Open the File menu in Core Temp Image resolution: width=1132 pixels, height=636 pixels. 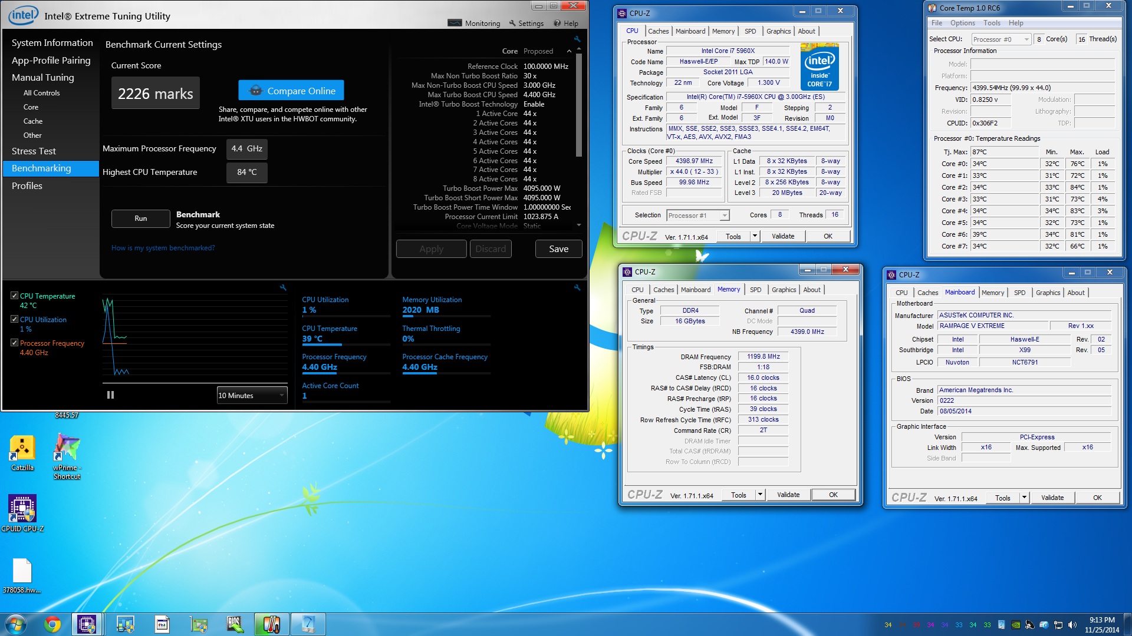click(936, 23)
